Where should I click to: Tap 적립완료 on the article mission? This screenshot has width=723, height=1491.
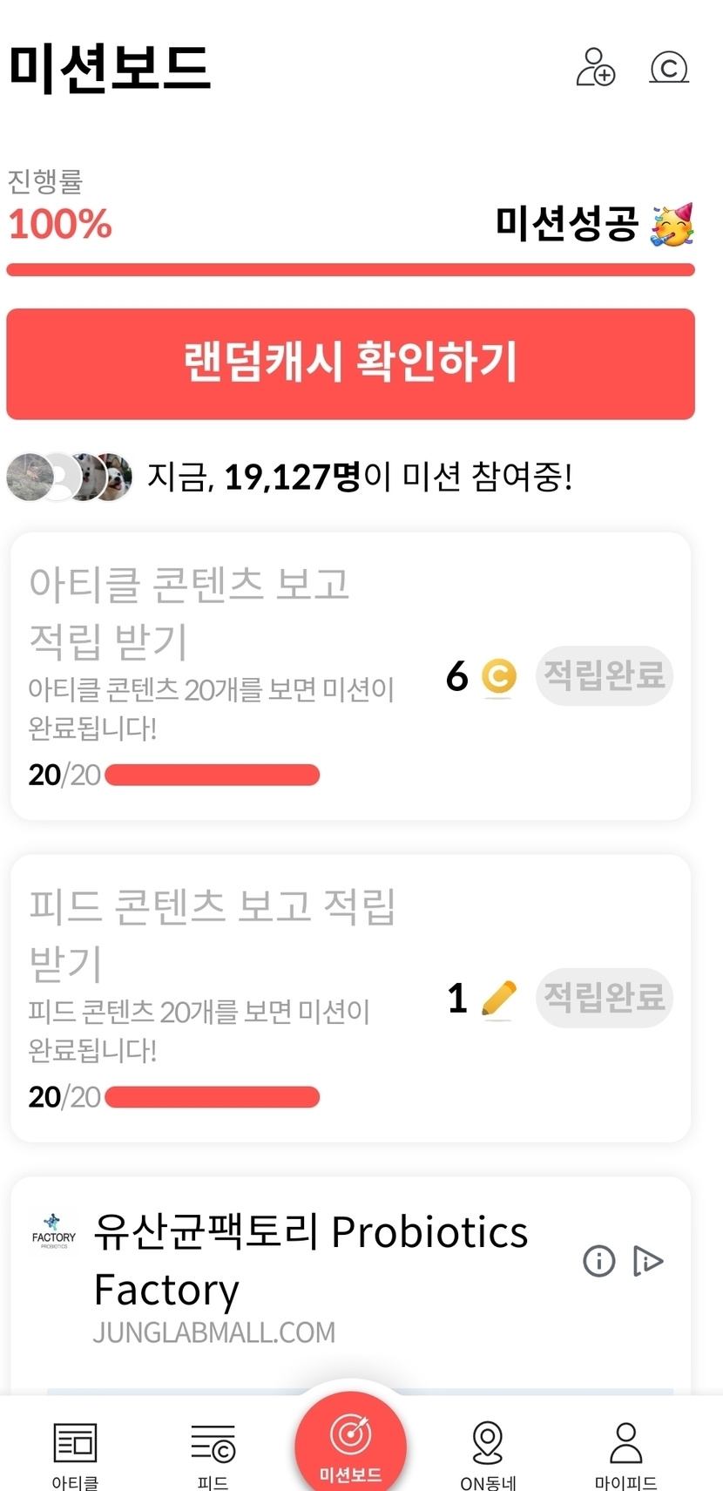[604, 675]
